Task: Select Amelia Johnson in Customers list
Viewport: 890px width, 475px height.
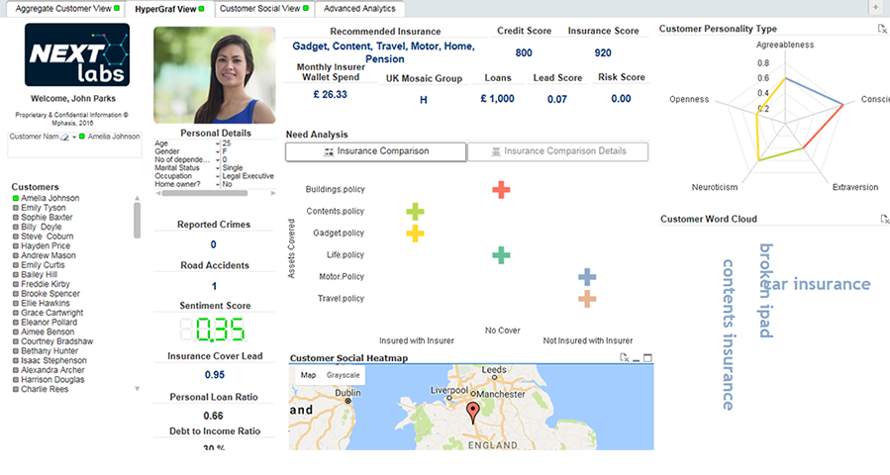Action: coord(49,198)
